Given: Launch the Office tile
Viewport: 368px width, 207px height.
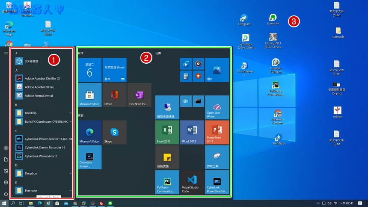Looking at the screenshot, I should pos(115,95).
